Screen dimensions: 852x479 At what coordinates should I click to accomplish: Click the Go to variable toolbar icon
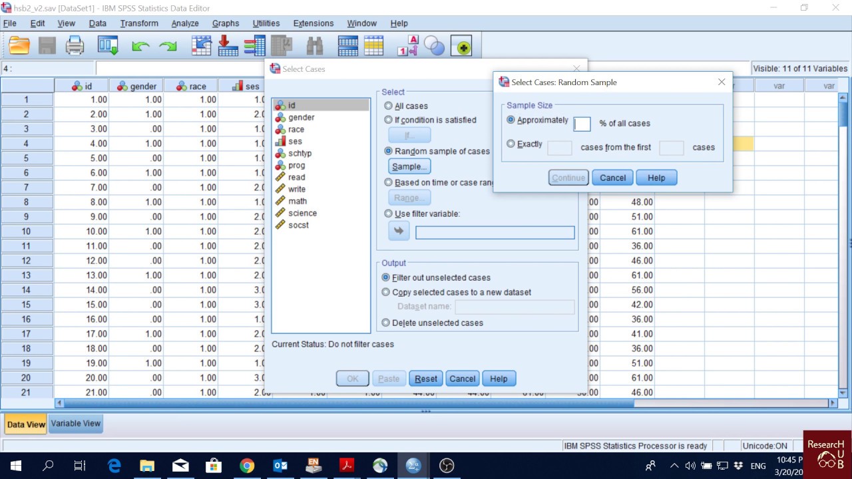[x=228, y=46]
